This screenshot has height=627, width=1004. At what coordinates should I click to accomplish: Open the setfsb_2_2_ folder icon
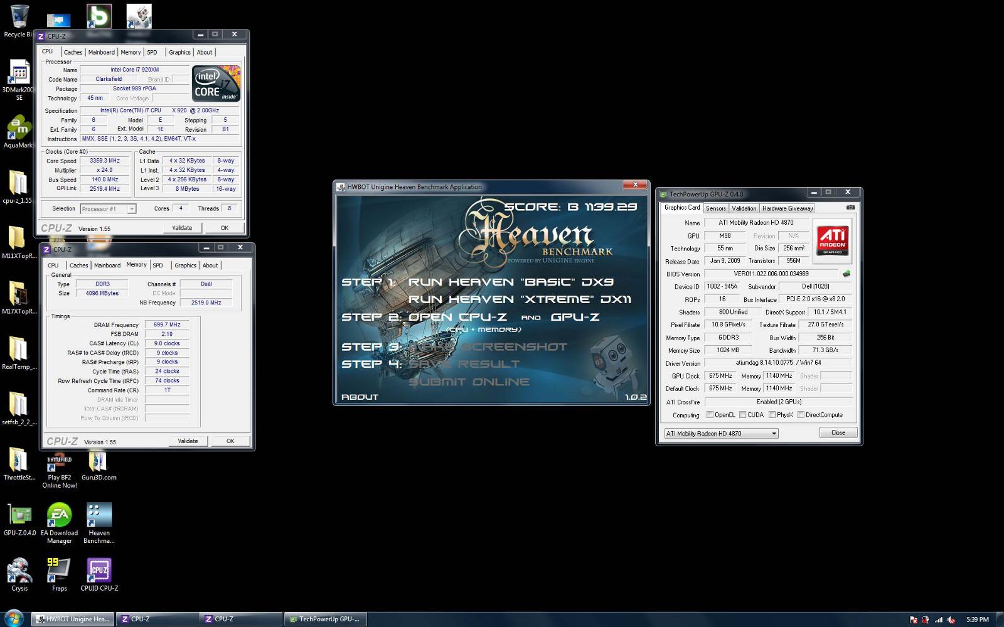point(19,407)
